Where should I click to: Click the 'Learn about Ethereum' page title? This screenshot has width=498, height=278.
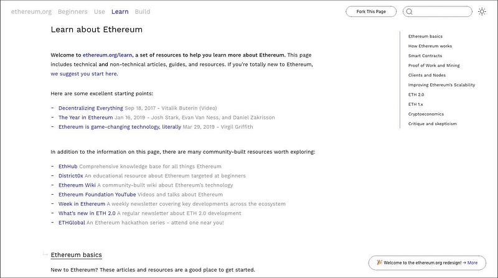tap(96, 29)
